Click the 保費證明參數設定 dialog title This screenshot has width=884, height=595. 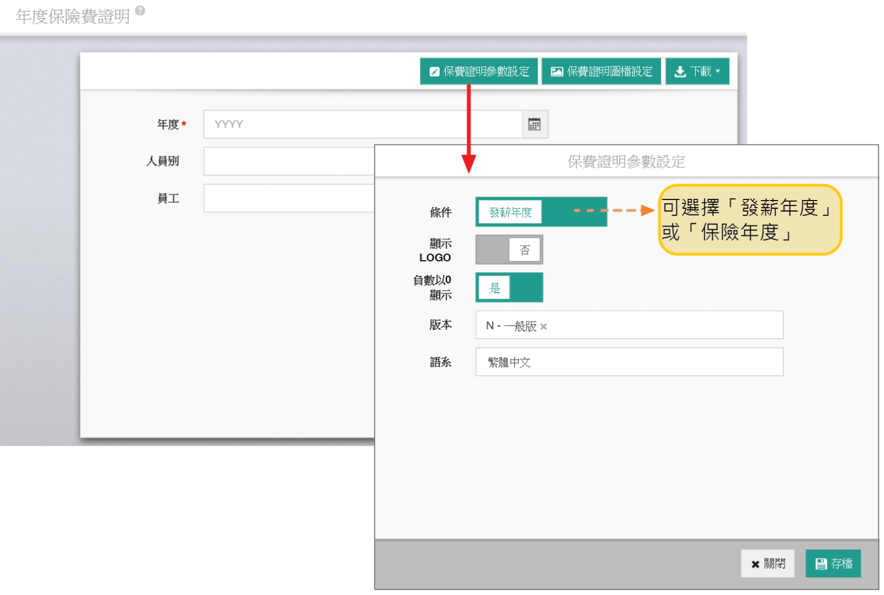tap(626, 162)
